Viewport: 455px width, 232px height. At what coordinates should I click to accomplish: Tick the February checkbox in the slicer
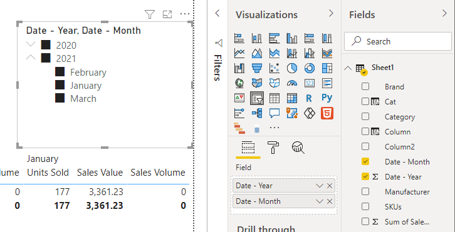pyautogui.click(x=60, y=71)
